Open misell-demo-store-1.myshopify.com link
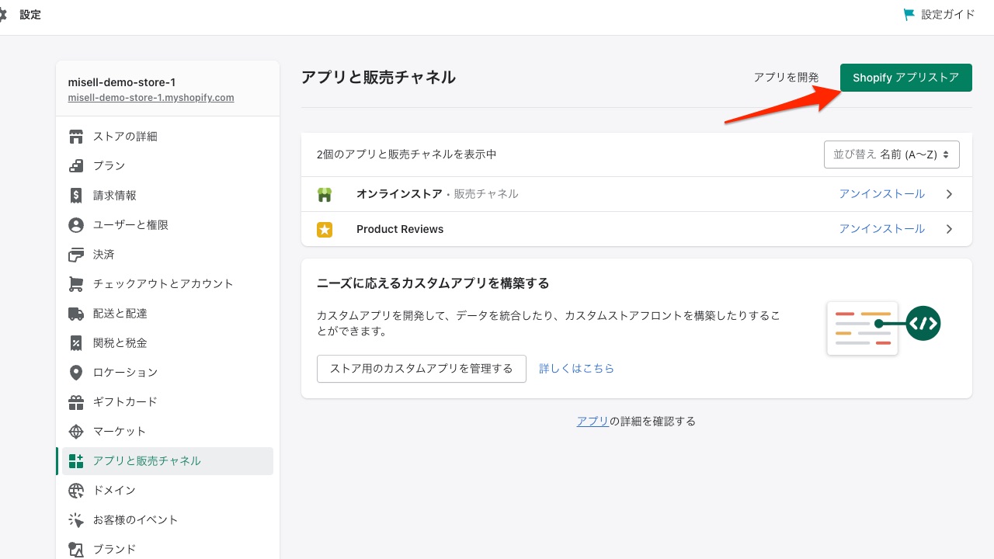Image resolution: width=994 pixels, height=559 pixels. (151, 98)
